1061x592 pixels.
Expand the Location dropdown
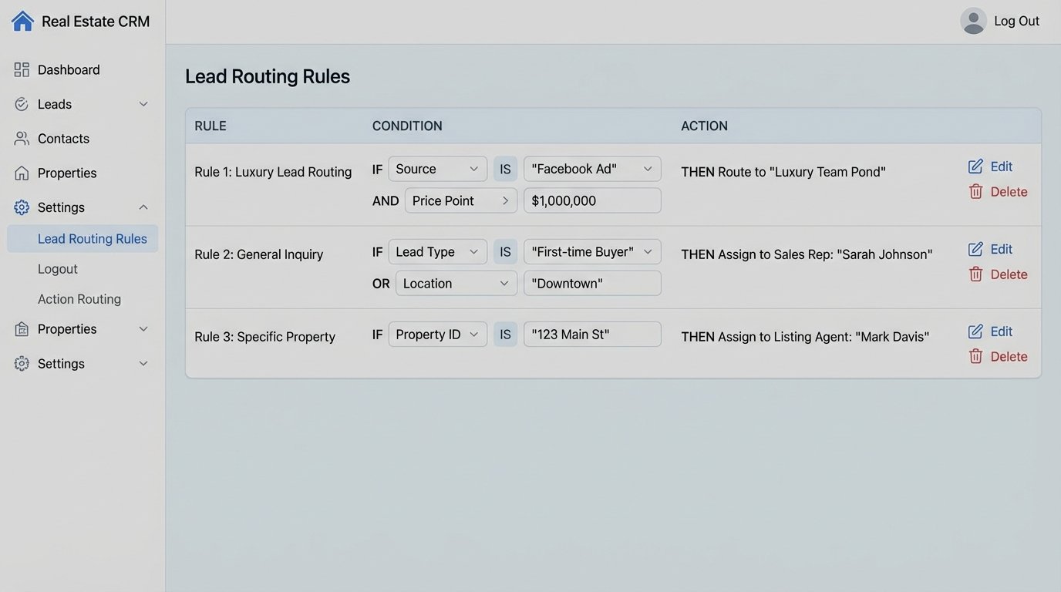456,283
